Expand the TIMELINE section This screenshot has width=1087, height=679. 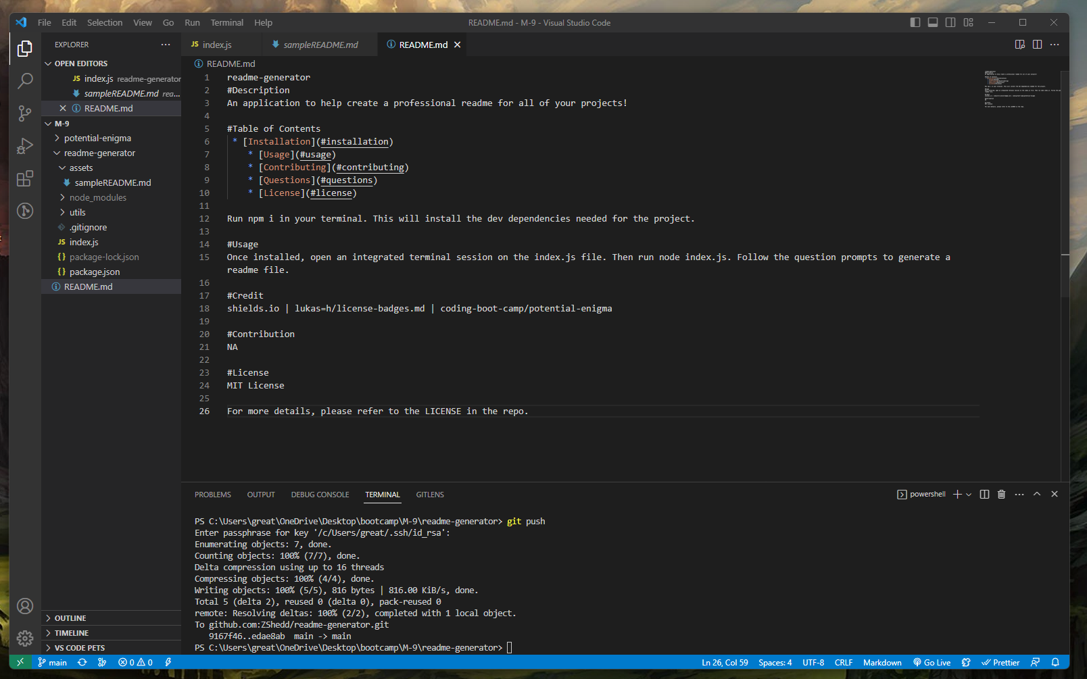tap(111, 633)
